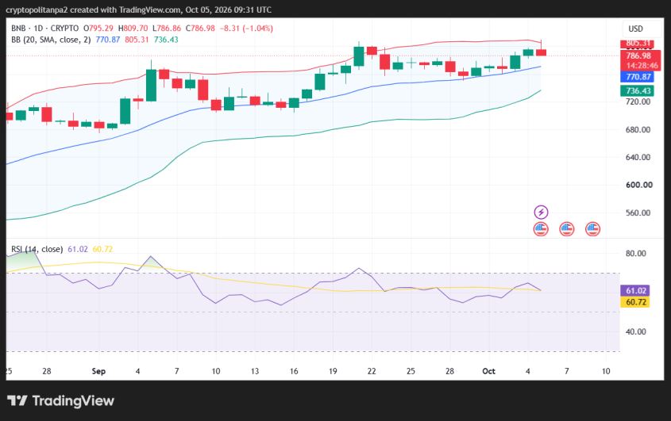
Task: Click the 560.00 price axis value
Action: coord(638,212)
